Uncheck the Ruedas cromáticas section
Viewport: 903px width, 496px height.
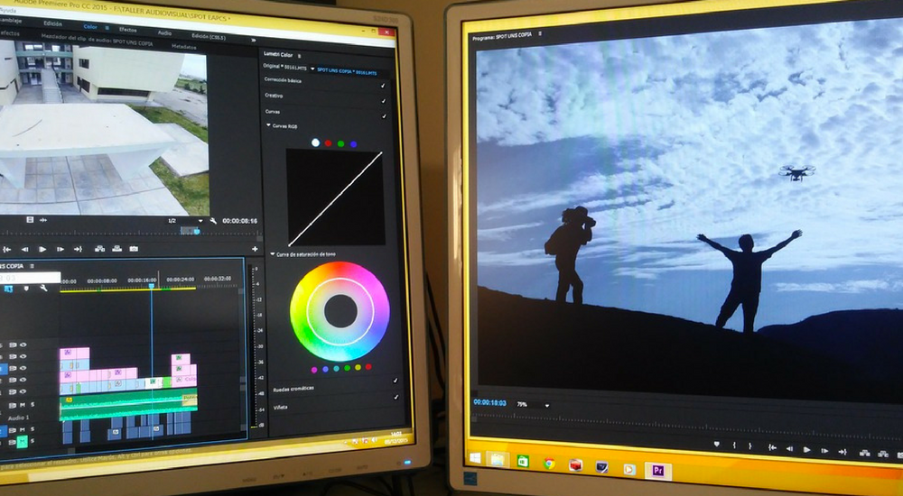(396, 381)
